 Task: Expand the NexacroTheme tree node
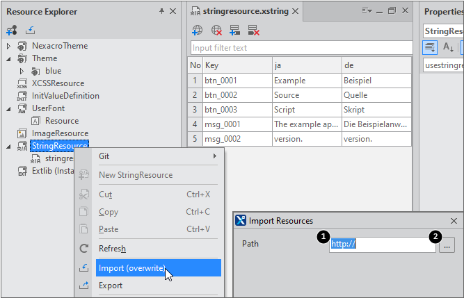pos(8,46)
